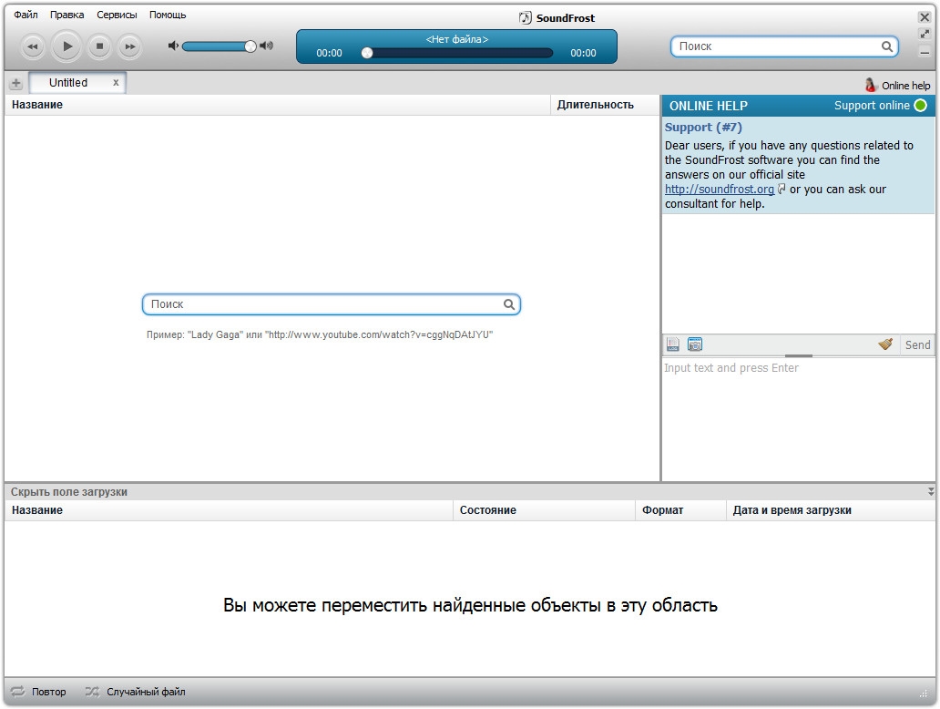Add a new playlist tab with plus icon
Image resolution: width=940 pixels, height=709 pixels.
point(15,83)
